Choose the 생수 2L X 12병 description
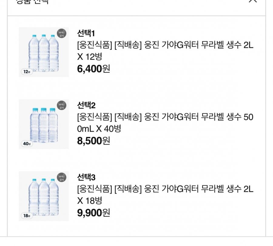 tap(165, 51)
